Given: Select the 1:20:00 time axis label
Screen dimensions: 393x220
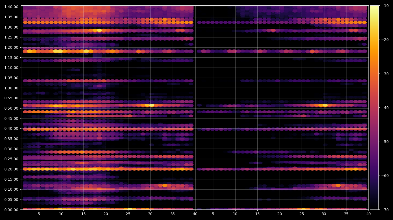Looking at the screenshot, I should coord(11,47).
